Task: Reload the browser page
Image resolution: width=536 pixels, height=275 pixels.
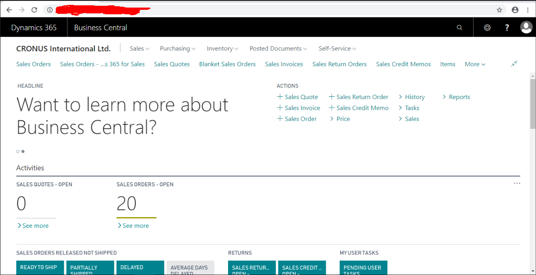Action: pyautogui.click(x=34, y=10)
